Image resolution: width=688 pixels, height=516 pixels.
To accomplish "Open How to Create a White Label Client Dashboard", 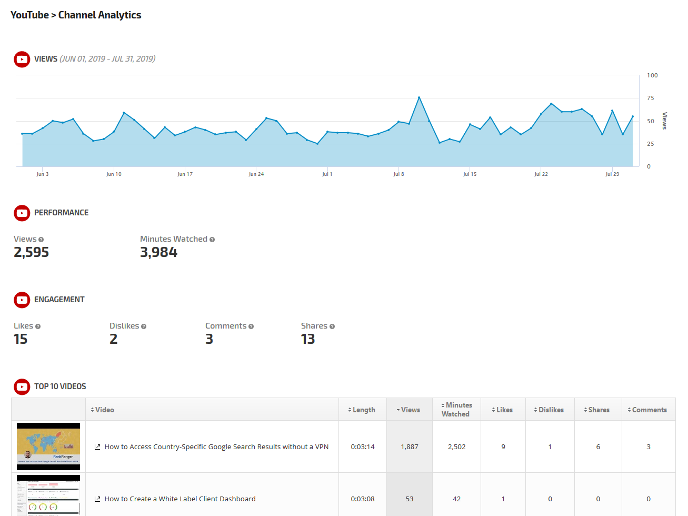I will tap(180, 499).
